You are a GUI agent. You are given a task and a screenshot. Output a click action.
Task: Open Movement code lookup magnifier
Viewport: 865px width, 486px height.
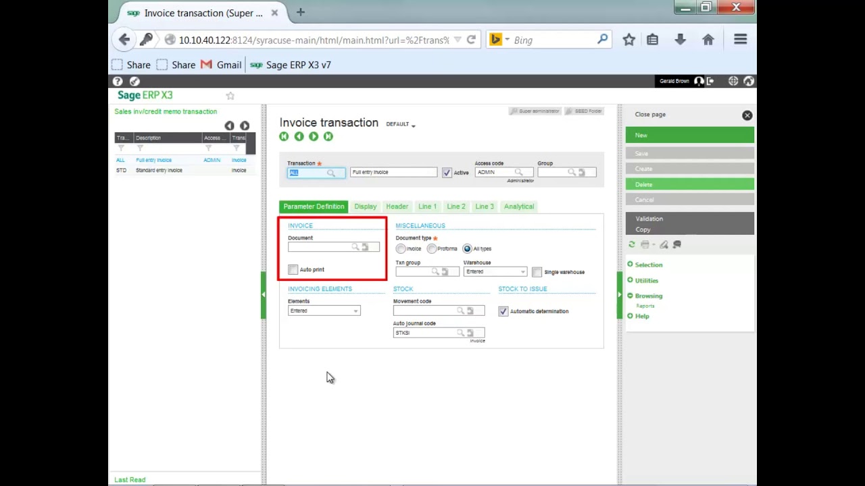coord(460,310)
